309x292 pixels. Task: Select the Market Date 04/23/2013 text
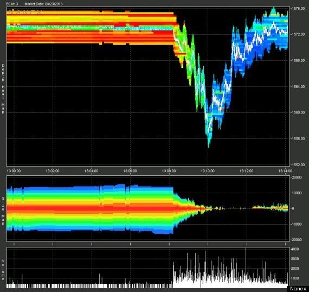43,4
